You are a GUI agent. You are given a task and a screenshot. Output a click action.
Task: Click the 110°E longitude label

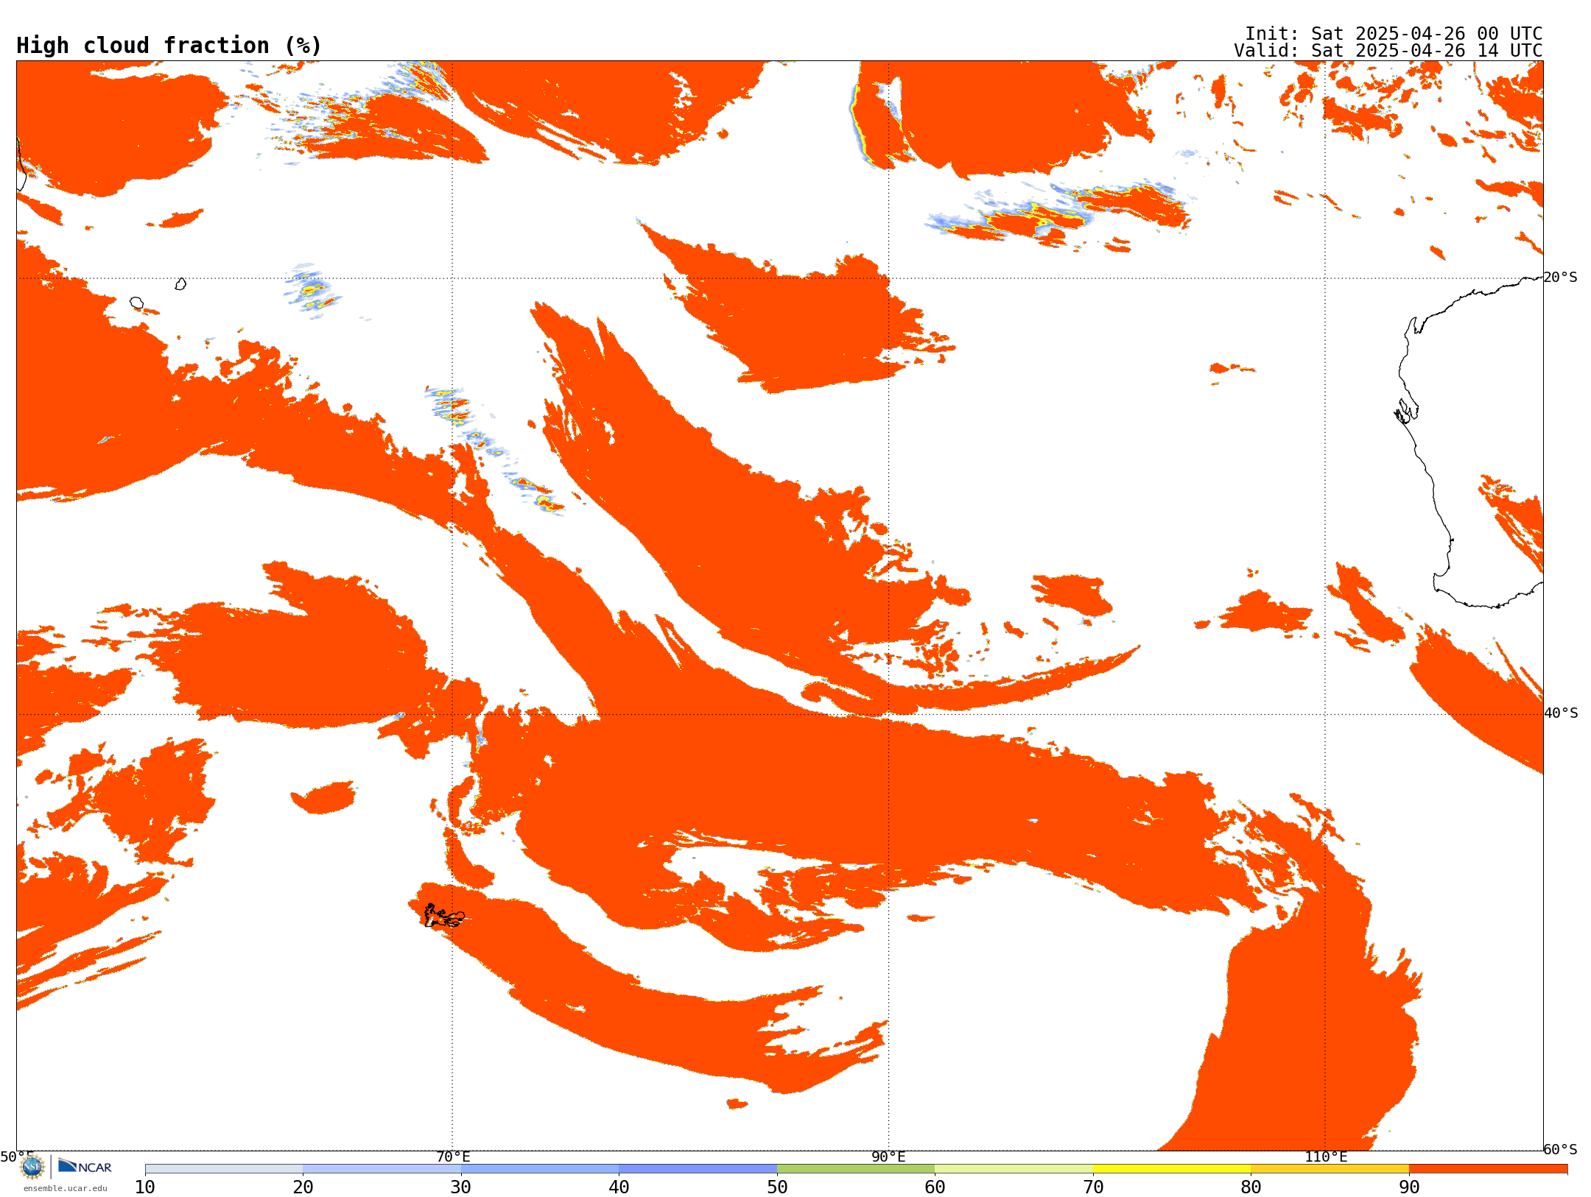click(1326, 1157)
